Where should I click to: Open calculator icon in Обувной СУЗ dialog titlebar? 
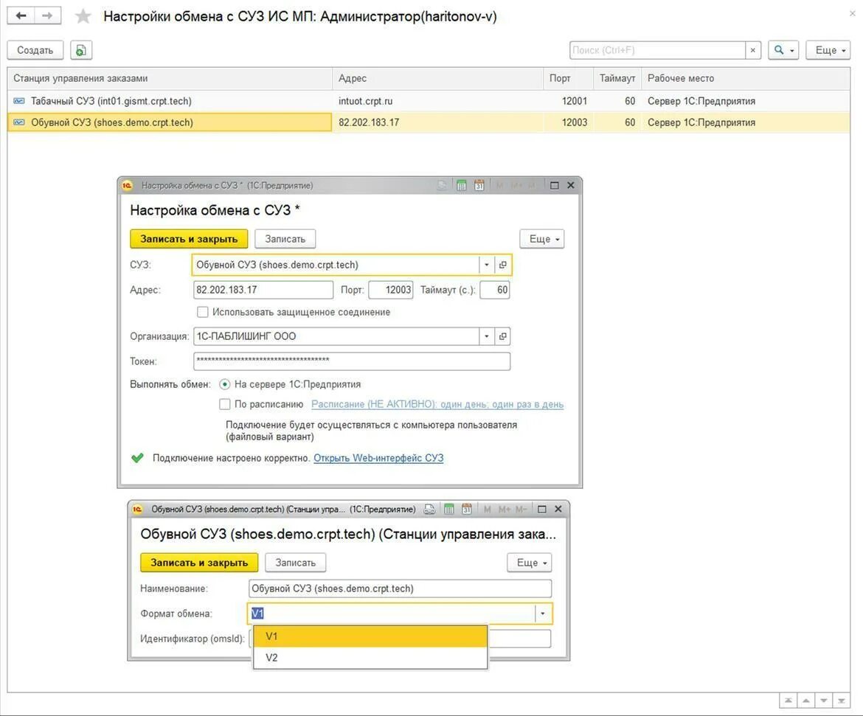[449, 509]
